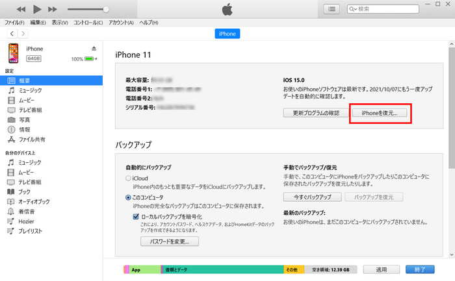This screenshot has width=455, height=281.
Task: Toggle ローカルバックアップを暗号化 checkbox
Action: click(136, 216)
